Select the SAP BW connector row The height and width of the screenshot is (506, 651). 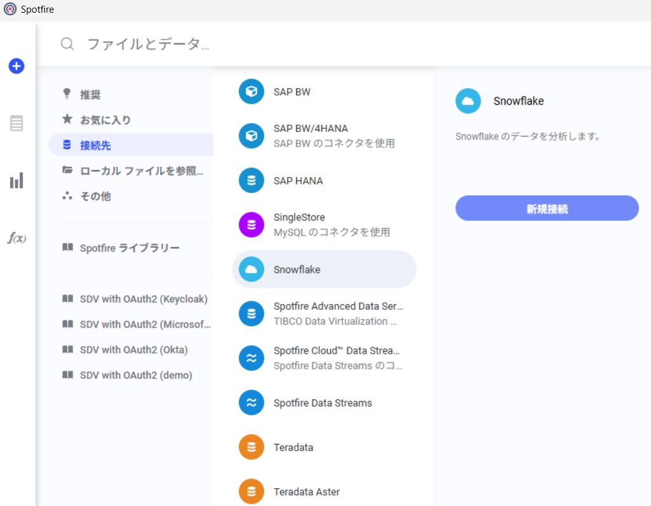click(x=325, y=91)
